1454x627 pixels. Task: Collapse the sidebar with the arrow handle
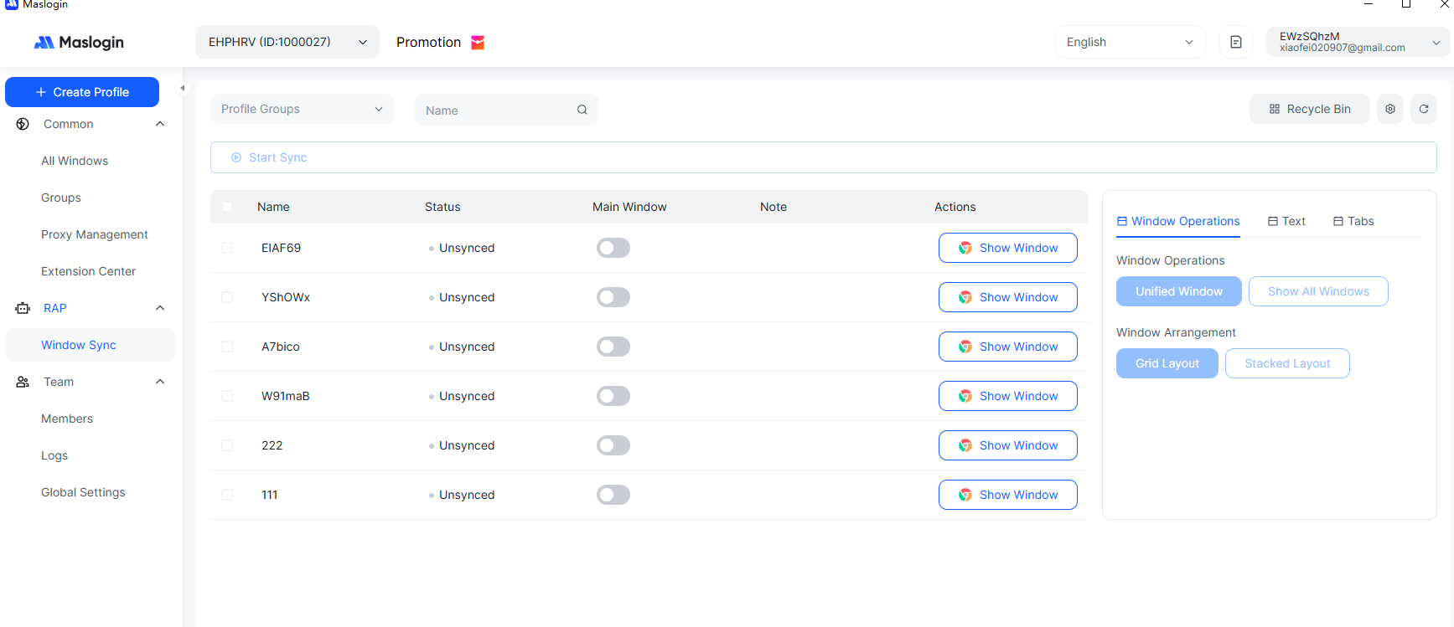182,88
